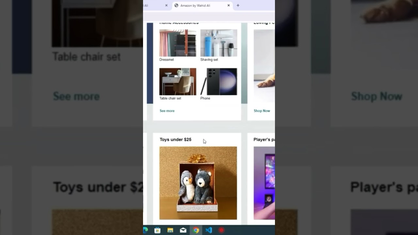Click the 'Dressmet' label
The width and height of the screenshot is (418, 235).
[167, 60]
